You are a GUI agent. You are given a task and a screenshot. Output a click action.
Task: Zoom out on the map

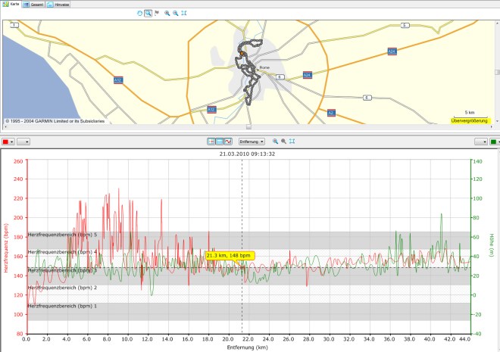click(176, 13)
